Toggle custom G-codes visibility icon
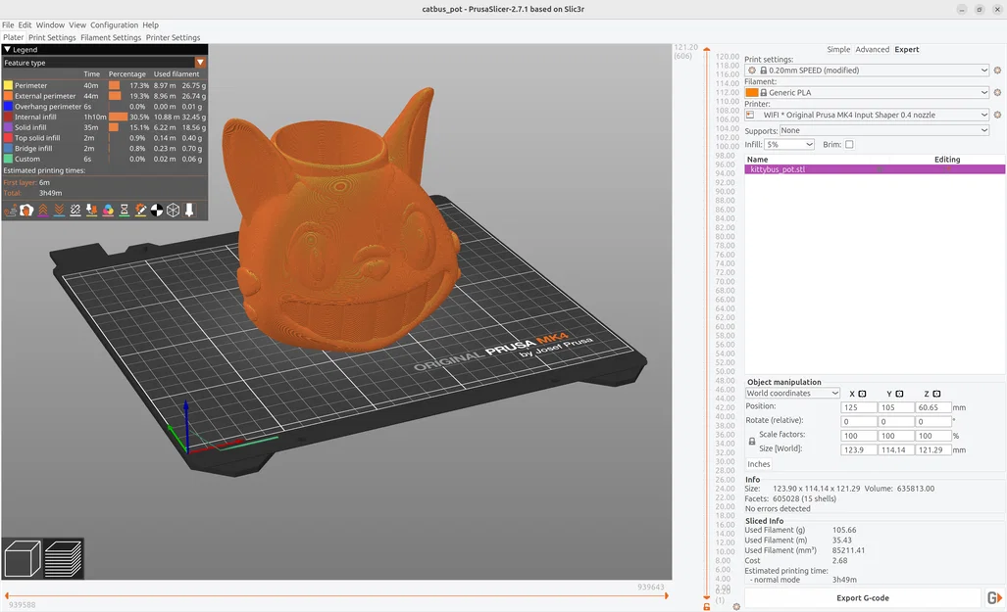Image resolution: width=1007 pixels, height=612 pixels. [140, 211]
